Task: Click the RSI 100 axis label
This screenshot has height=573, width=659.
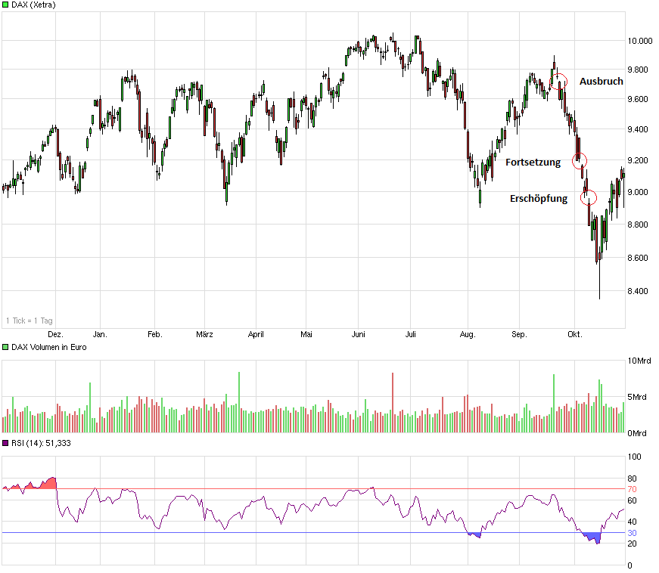Action: point(634,457)
